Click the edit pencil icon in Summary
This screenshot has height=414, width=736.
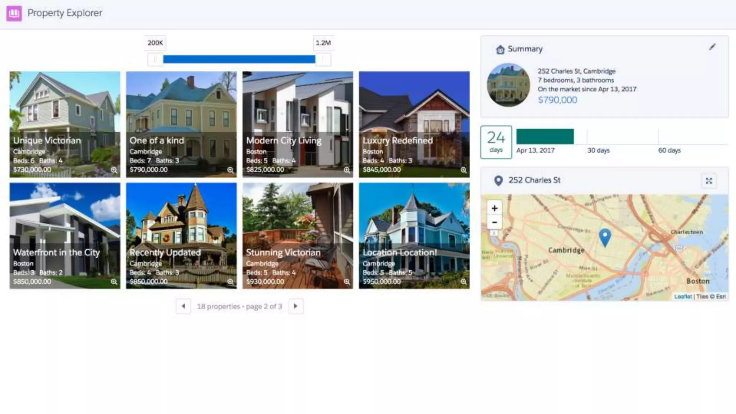coord(712,47)
